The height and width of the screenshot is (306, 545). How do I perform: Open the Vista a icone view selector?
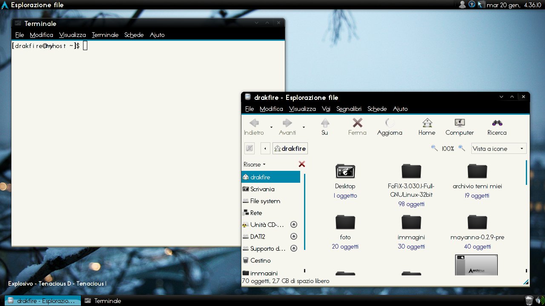[x=499, y=148]
